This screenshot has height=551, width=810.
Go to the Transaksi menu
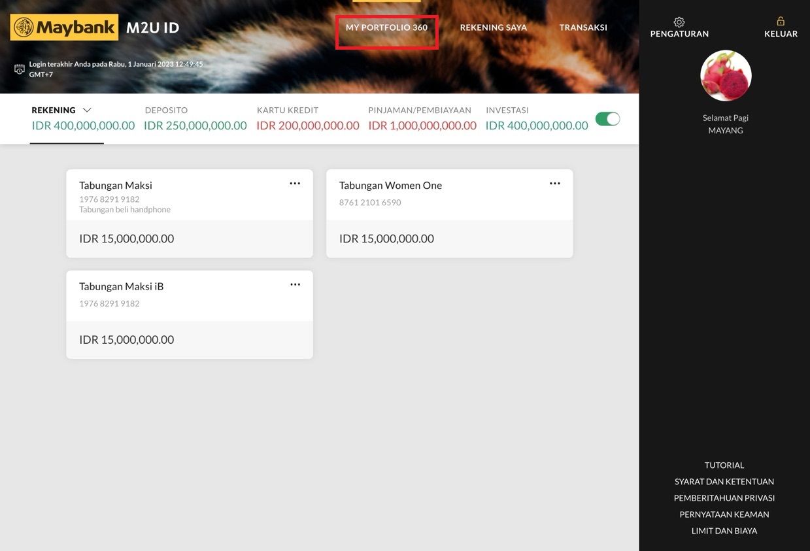tap(583, 27)
